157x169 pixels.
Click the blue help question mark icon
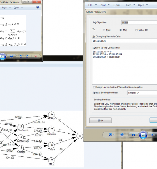click(x=38, y=7)
